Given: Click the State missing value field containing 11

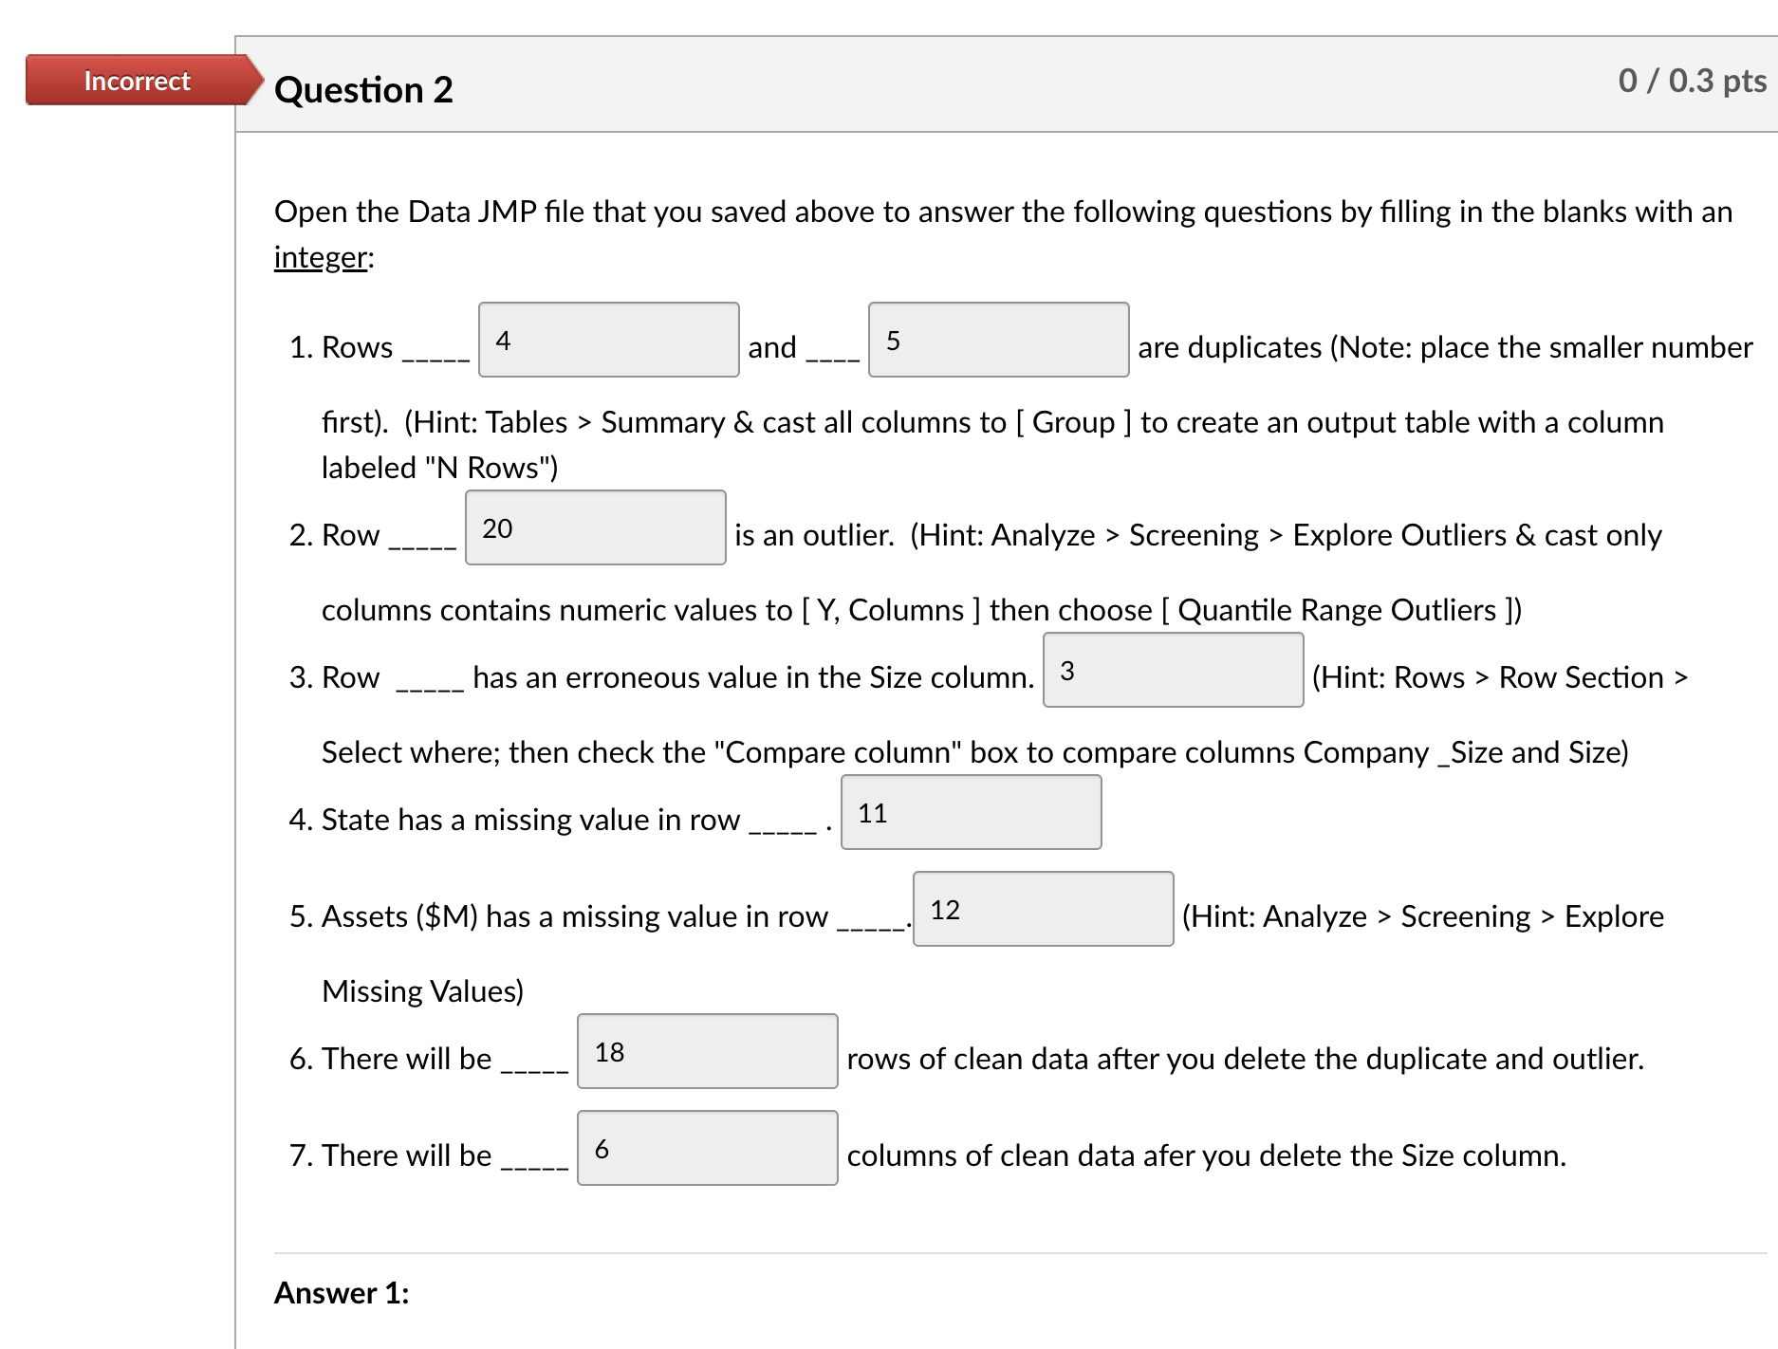Looking at the screenshot, I should pos(971,812).
